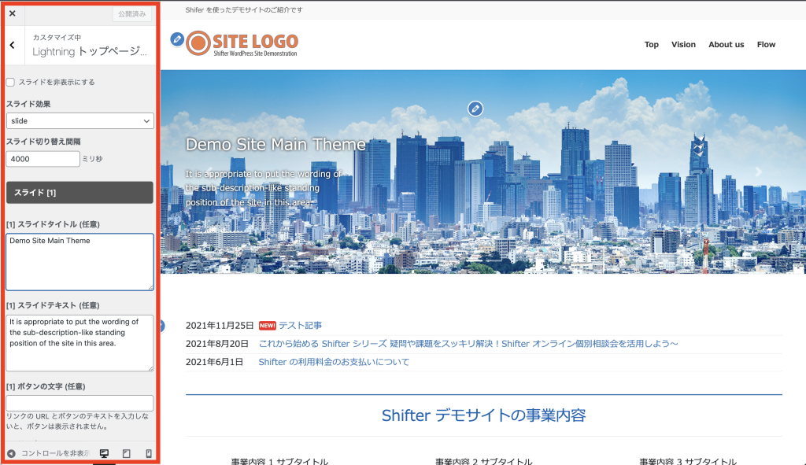806x465 pixels.
Task: Go back using the left chevron arrow
Action: coord(12,45)
